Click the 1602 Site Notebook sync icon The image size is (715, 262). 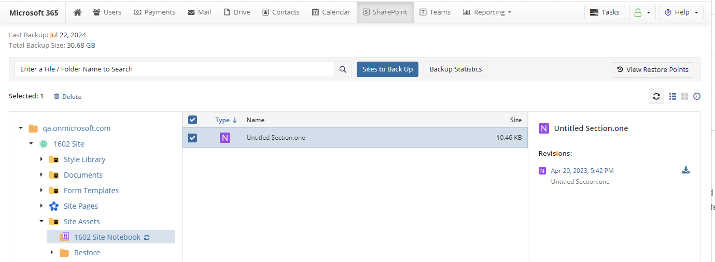[147, 237]
